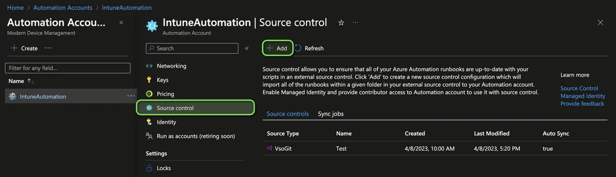616x177 pixels.
Task: Open the Provide feedback link
Action: tap(582, 104)
